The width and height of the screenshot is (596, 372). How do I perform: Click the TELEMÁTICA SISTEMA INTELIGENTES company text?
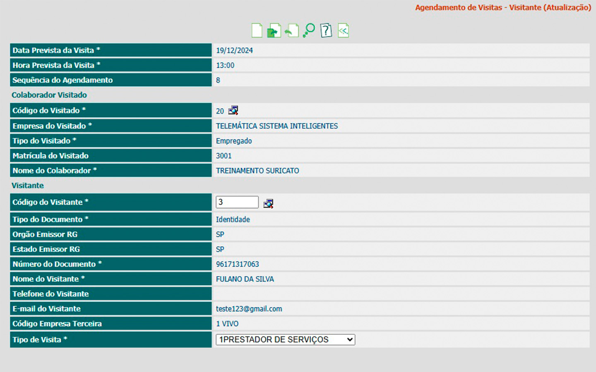276,126
